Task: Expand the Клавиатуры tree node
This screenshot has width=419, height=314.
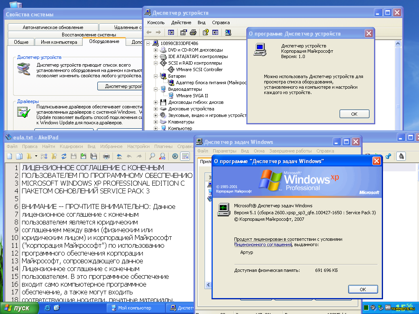Action: pos(156,122)
